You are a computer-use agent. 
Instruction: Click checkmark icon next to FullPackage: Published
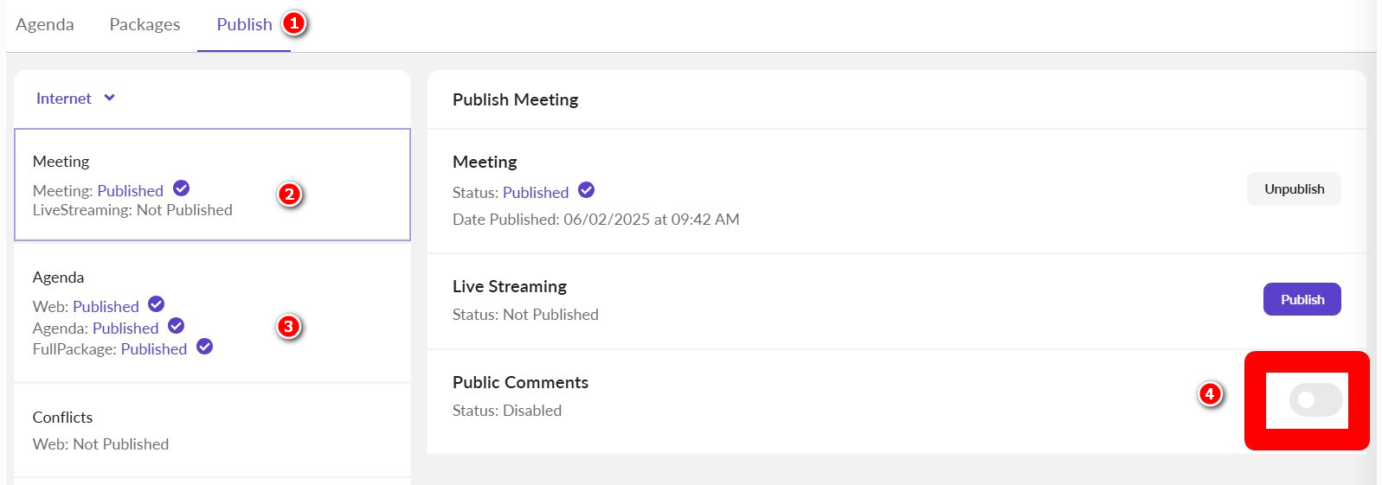click(x=204, y=347)
